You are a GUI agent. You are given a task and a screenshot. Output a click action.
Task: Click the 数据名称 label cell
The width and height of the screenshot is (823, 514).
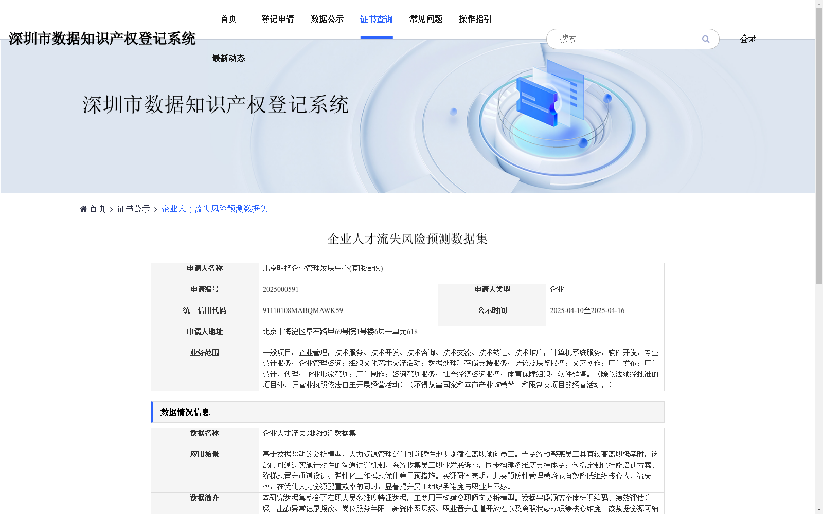tap(205, 438)
